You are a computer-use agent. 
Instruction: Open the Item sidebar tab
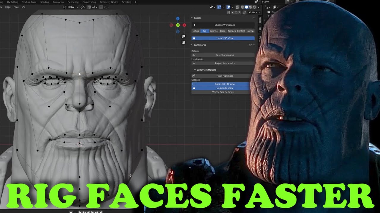260,20
